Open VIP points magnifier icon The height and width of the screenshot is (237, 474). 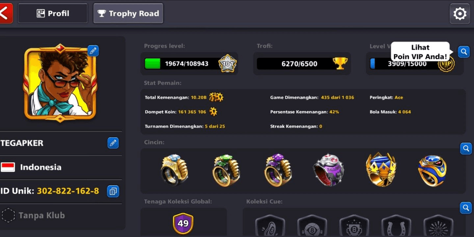point(464,52)
